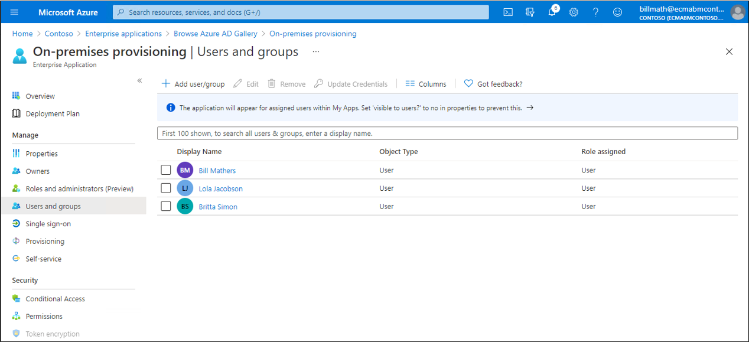Go to Enterprise applications breadcrumb
Screen dimensions: 749x342
tap(123, 34)
